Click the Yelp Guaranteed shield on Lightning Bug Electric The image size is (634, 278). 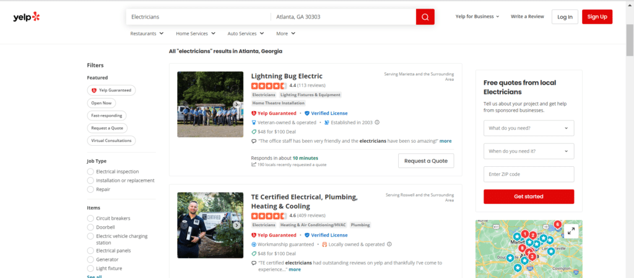pos(254,114)
